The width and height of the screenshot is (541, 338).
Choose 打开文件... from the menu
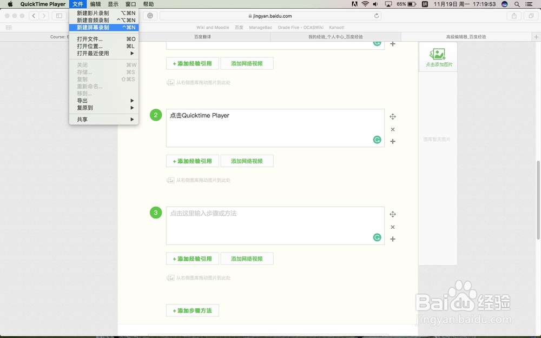click(x=104, y=39)
